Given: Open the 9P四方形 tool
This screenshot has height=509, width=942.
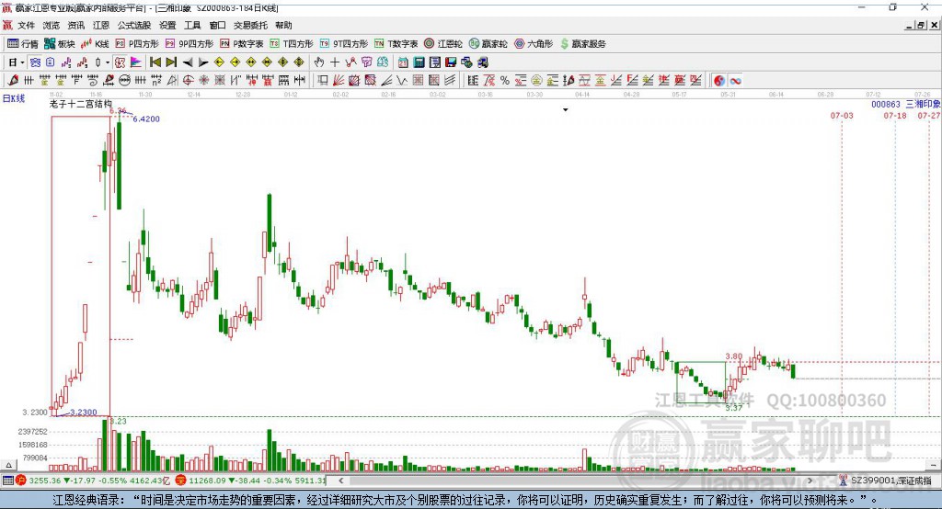Looking at the screenshot, I should [190, 44].
